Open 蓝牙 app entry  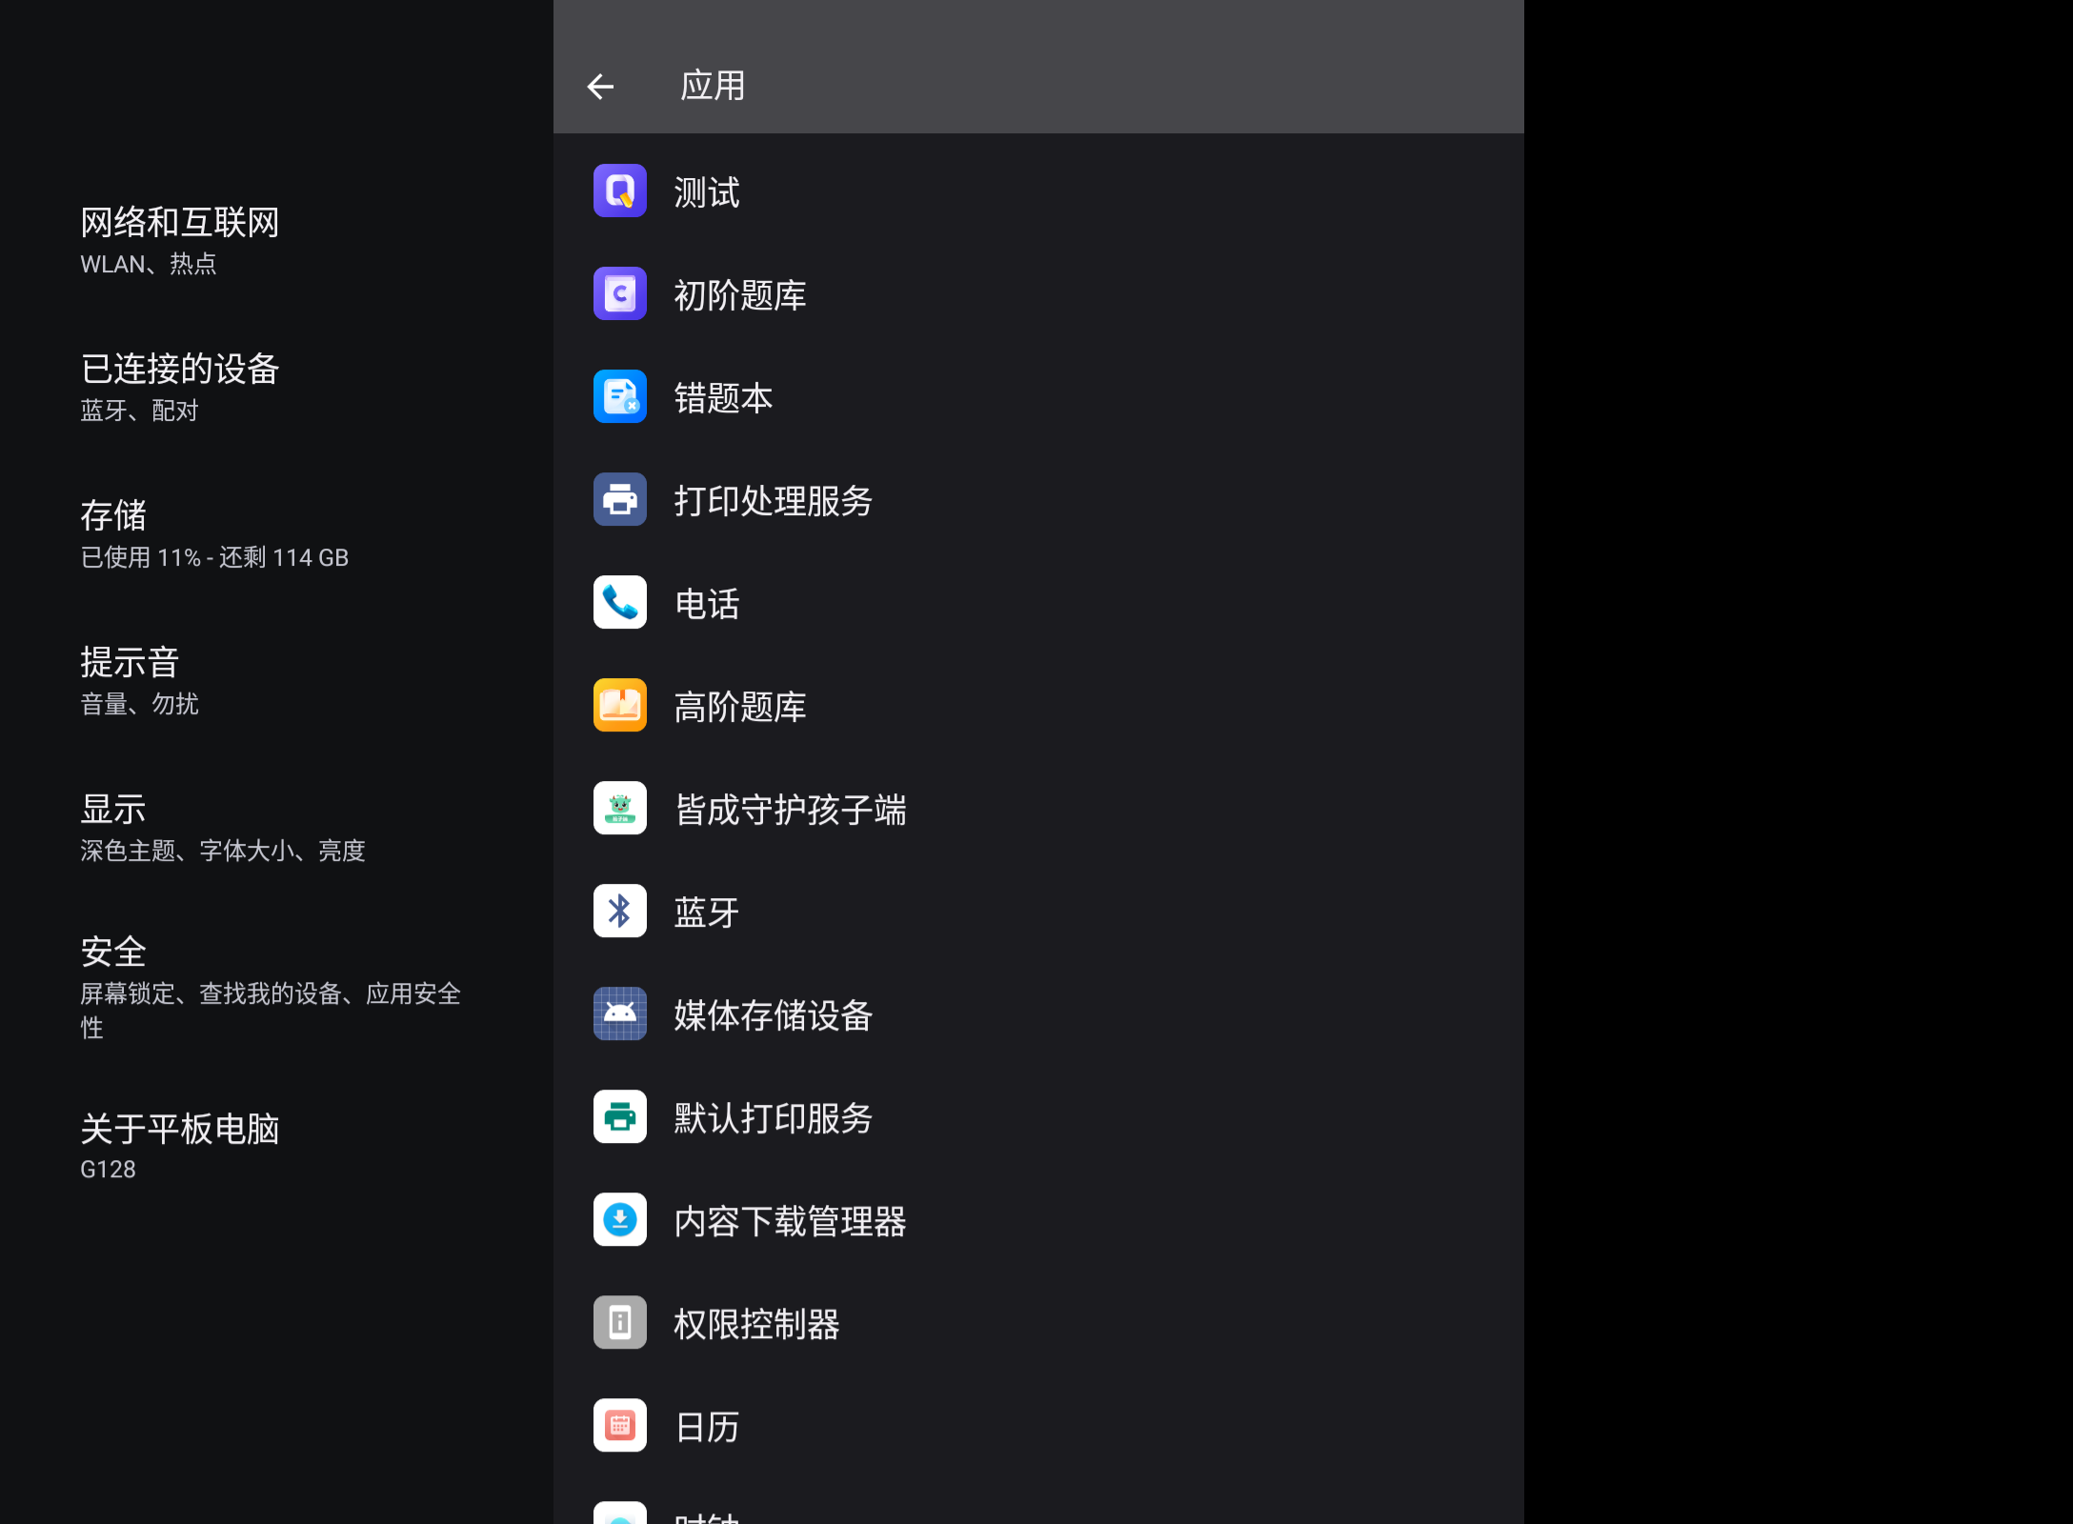pos(1038,911)
